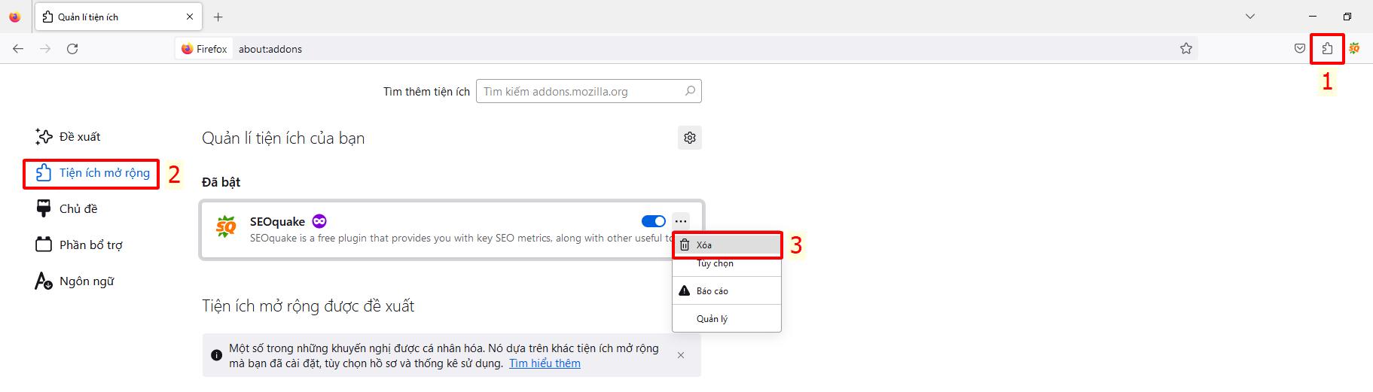Open a new tab with plus button

(x=218, y=17)
